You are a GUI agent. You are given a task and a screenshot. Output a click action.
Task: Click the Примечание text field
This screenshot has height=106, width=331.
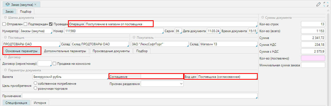[x=139, y=96]
